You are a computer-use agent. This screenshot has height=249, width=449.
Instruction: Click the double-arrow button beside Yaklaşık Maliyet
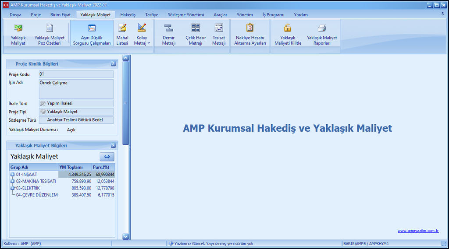coord(107,157)
